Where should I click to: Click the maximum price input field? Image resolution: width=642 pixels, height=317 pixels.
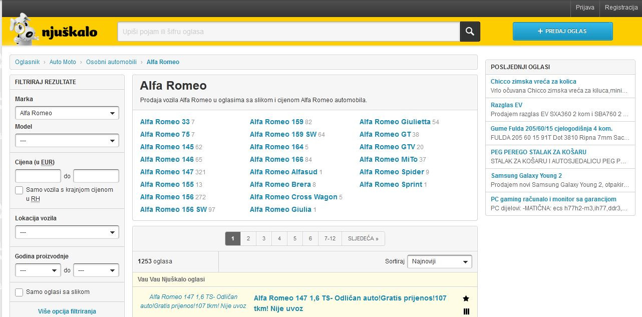(x=96, y=176)
